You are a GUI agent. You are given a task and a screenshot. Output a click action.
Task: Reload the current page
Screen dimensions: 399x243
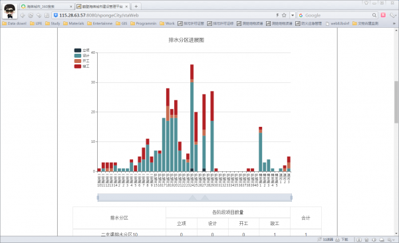point(31,15)
